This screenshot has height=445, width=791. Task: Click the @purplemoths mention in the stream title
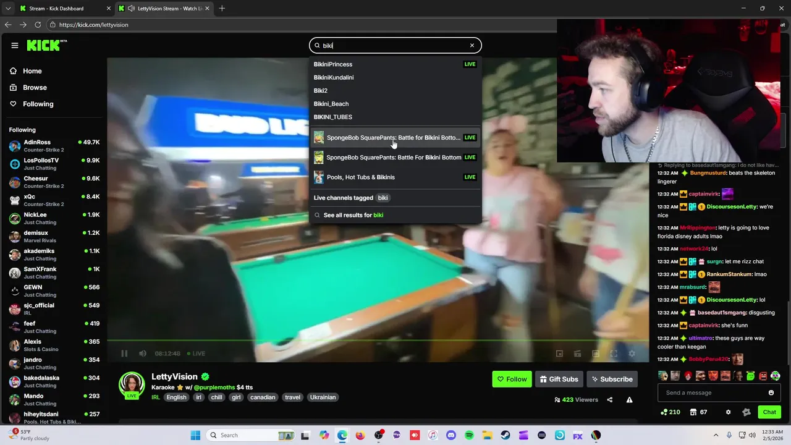(x=214, y=388)
